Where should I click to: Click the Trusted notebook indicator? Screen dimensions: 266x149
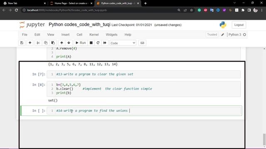212,35
